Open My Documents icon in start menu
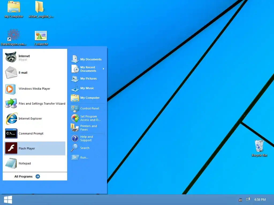The width and height of the screenshot is (274, 205). pos(75,59)
